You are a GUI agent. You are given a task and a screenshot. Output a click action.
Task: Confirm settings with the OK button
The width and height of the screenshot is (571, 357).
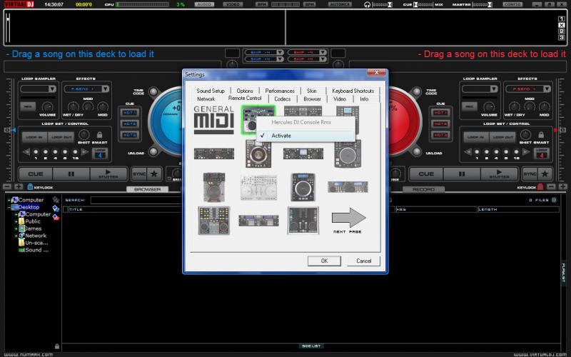[324, 261]
